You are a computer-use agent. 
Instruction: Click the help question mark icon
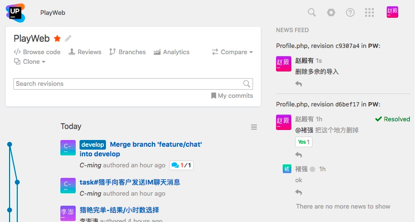pos(350,12)
